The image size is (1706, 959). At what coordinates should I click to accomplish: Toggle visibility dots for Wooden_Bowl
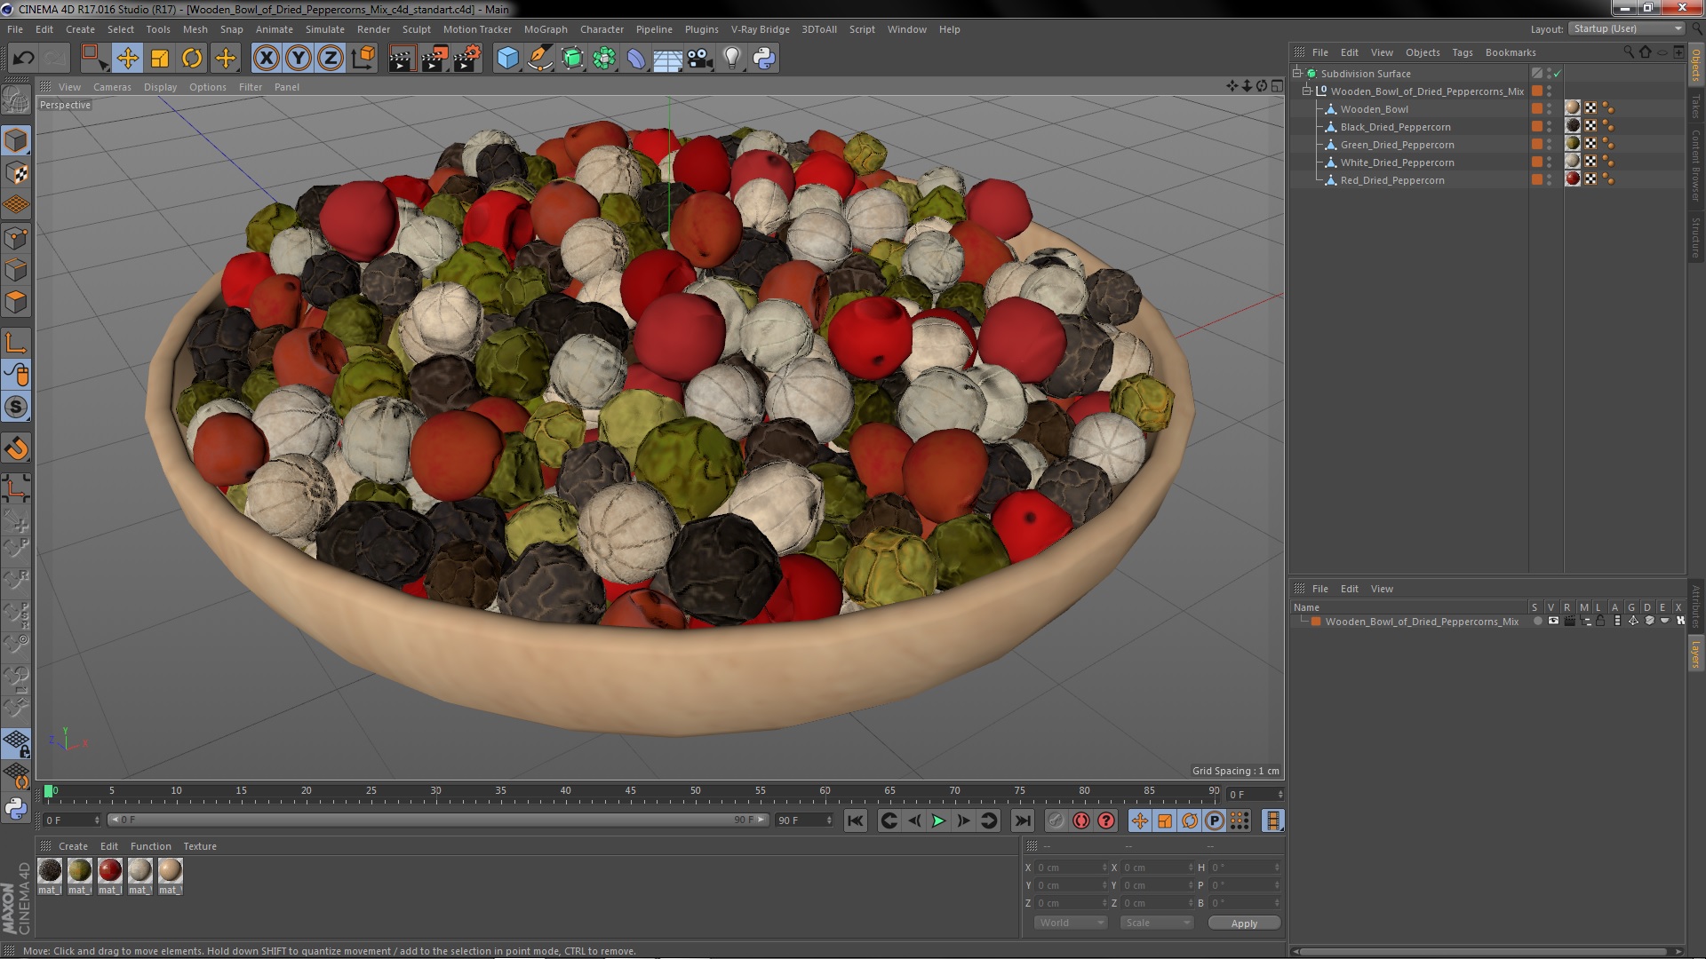(1549, 108)
